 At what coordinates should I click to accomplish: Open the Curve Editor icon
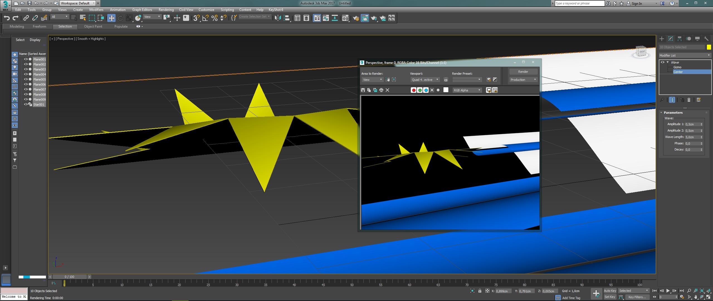click(x=326, y=18)
